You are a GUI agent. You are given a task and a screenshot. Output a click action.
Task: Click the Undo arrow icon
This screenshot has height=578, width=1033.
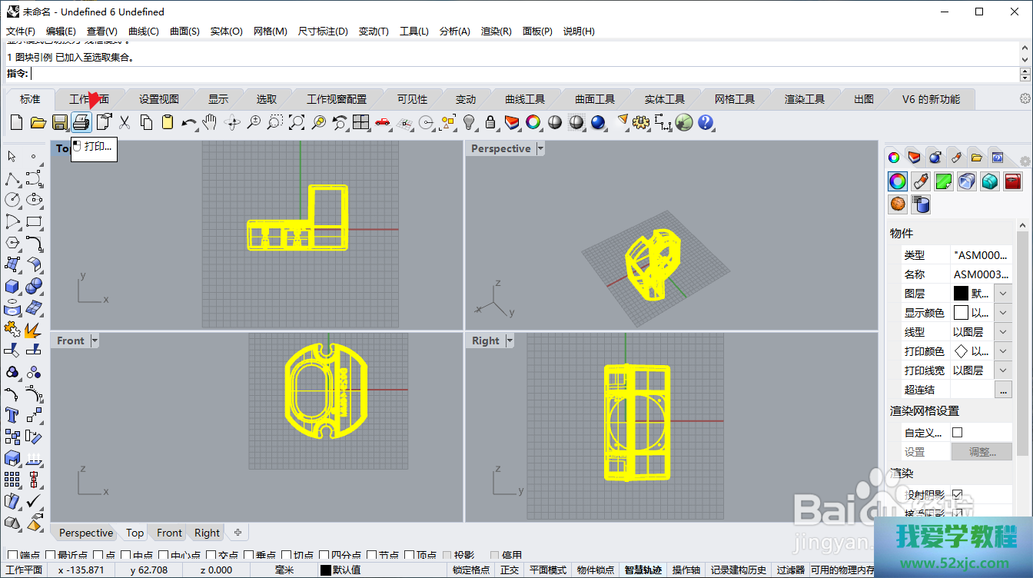tap(188, 122)
